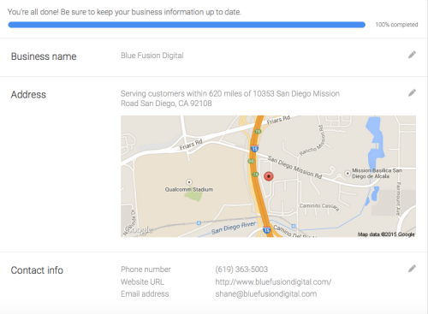Edit Address using pencil icon
Screen dimensions: 428x314
(x=412, y=92)
